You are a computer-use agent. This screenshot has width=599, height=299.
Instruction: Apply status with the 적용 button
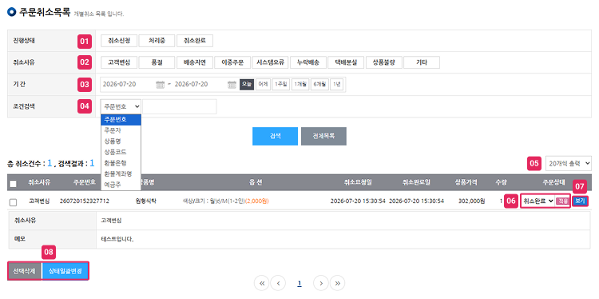point(562,201)
